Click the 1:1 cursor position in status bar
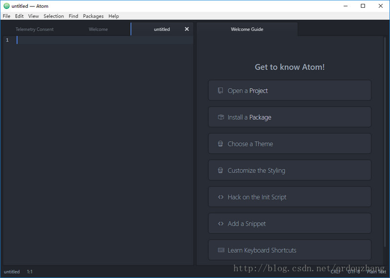This screenshot has height=278, width=390. click(x=30, y=272)
